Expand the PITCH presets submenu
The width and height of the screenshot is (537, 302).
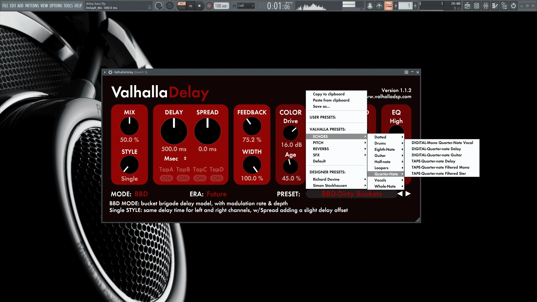point(336,143)
